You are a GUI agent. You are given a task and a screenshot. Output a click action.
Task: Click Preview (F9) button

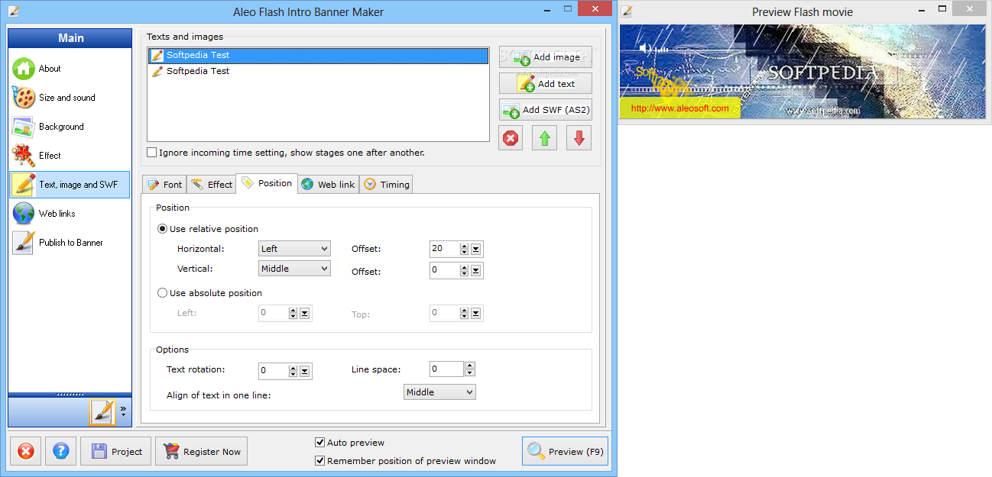click(566, 451)
